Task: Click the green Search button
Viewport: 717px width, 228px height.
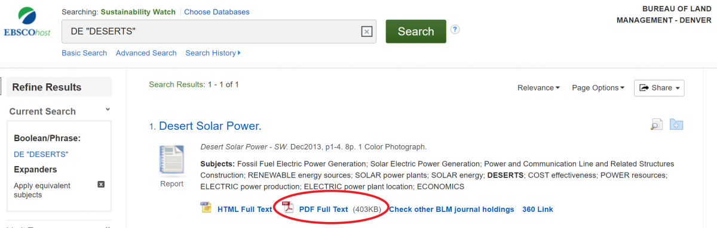Action: 416,32
